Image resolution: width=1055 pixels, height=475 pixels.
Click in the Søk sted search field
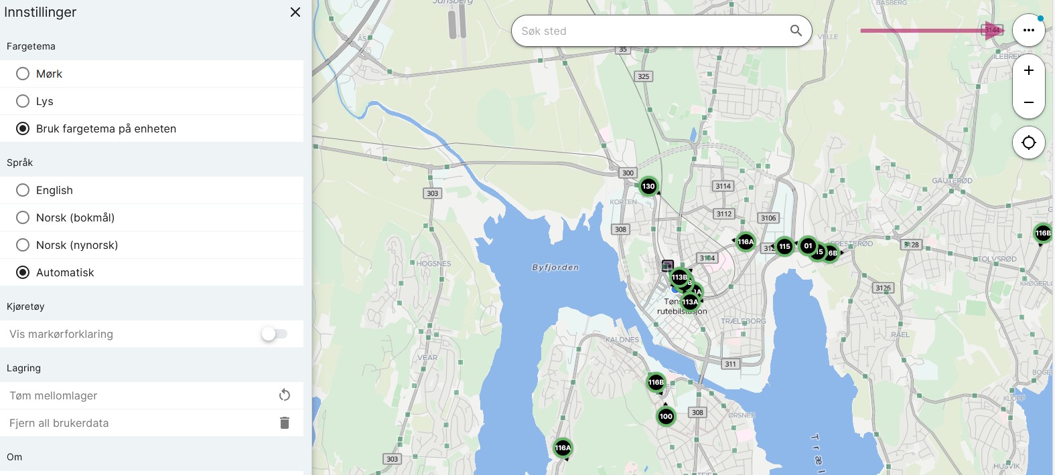[x=650, y=31]
